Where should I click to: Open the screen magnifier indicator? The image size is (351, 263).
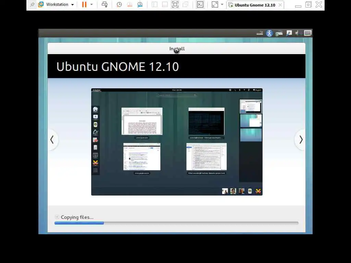(x=289, y=33)
